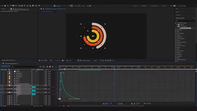Hide the Кольцо 2 layer eye
Screen dimensions: 197x111
pos(1,89)
